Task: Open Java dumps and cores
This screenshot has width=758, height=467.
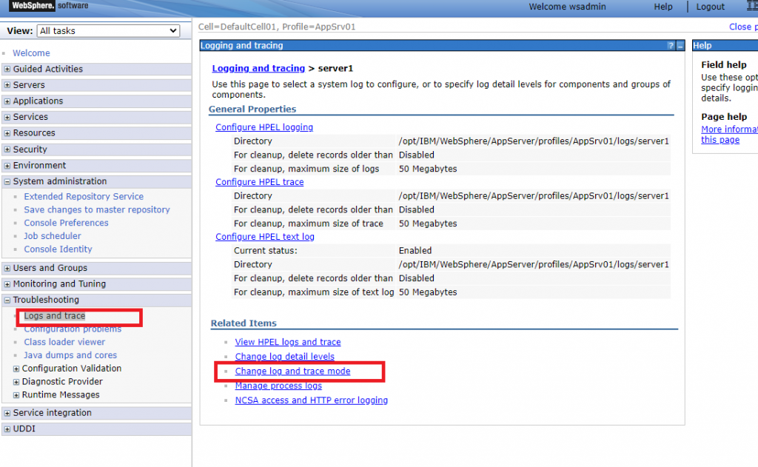Action: coord(70,355)
